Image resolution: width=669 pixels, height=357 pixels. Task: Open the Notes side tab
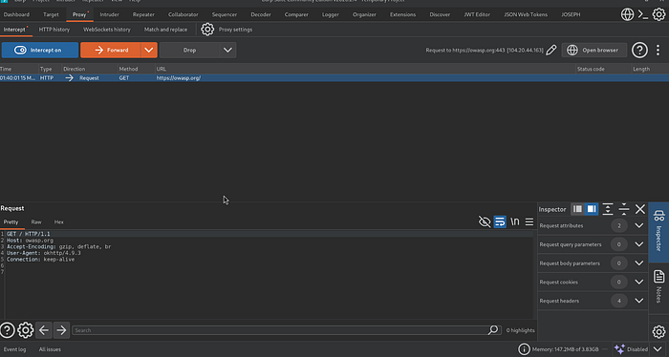(x=658, y=285)
